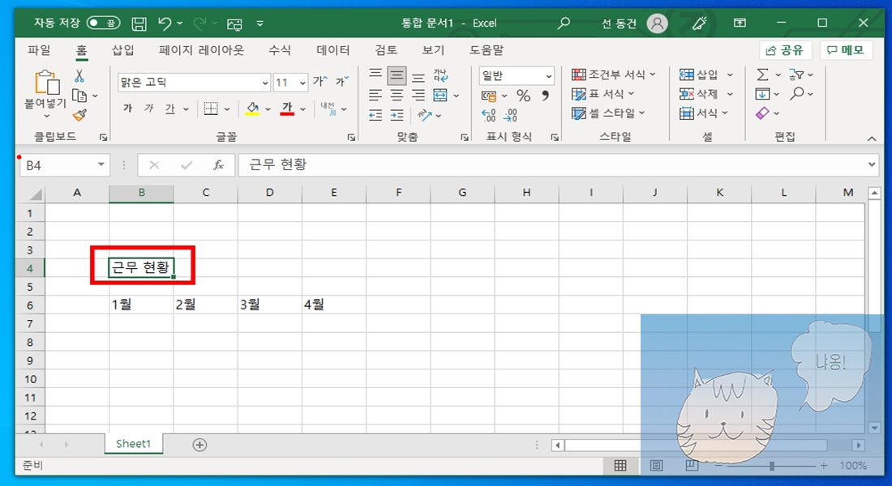This screenshot has width=892, height=486.
Task: Open 셀 스타일 cell styles menu
Action: [609, 113]
